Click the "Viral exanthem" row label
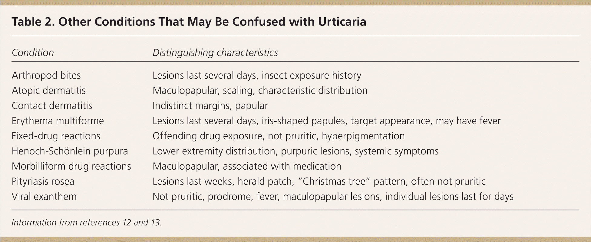 point(44,197)
